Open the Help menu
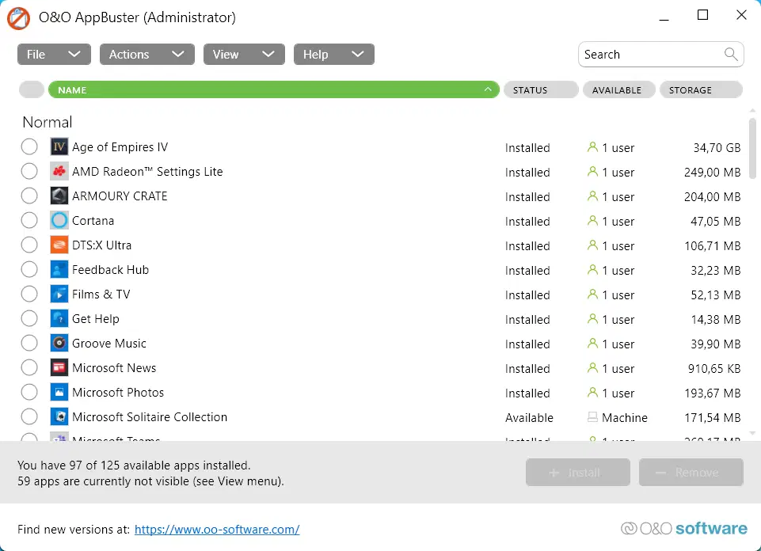The height and width of the screenshot is (551, 761). (333, 55)
